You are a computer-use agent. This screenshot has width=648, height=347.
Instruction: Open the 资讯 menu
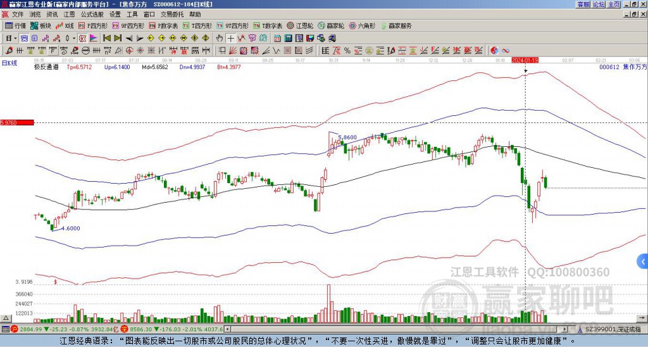pyautogui.click(x=52, y=15)
